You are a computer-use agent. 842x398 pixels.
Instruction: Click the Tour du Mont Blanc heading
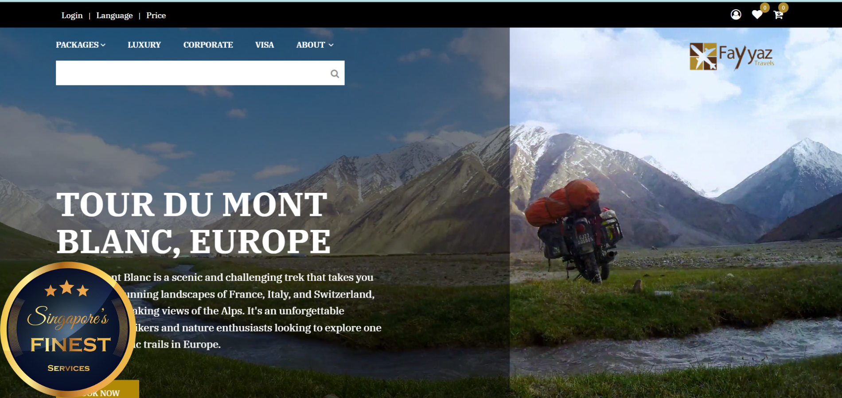click(193, 223)
